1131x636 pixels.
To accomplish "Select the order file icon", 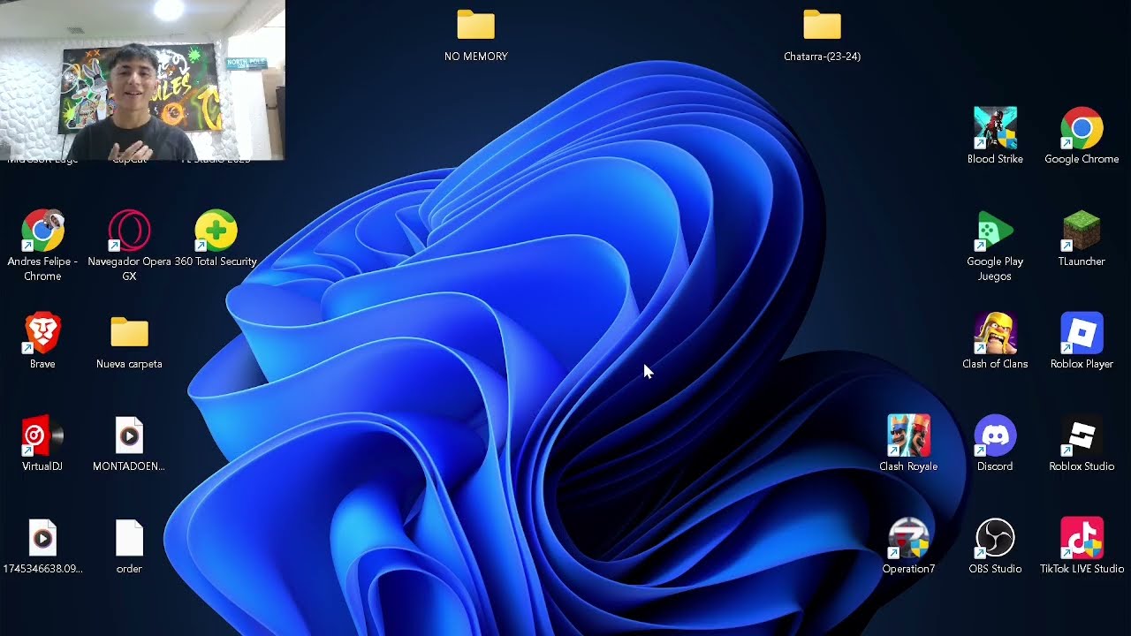I will click(x=129, y=538).
